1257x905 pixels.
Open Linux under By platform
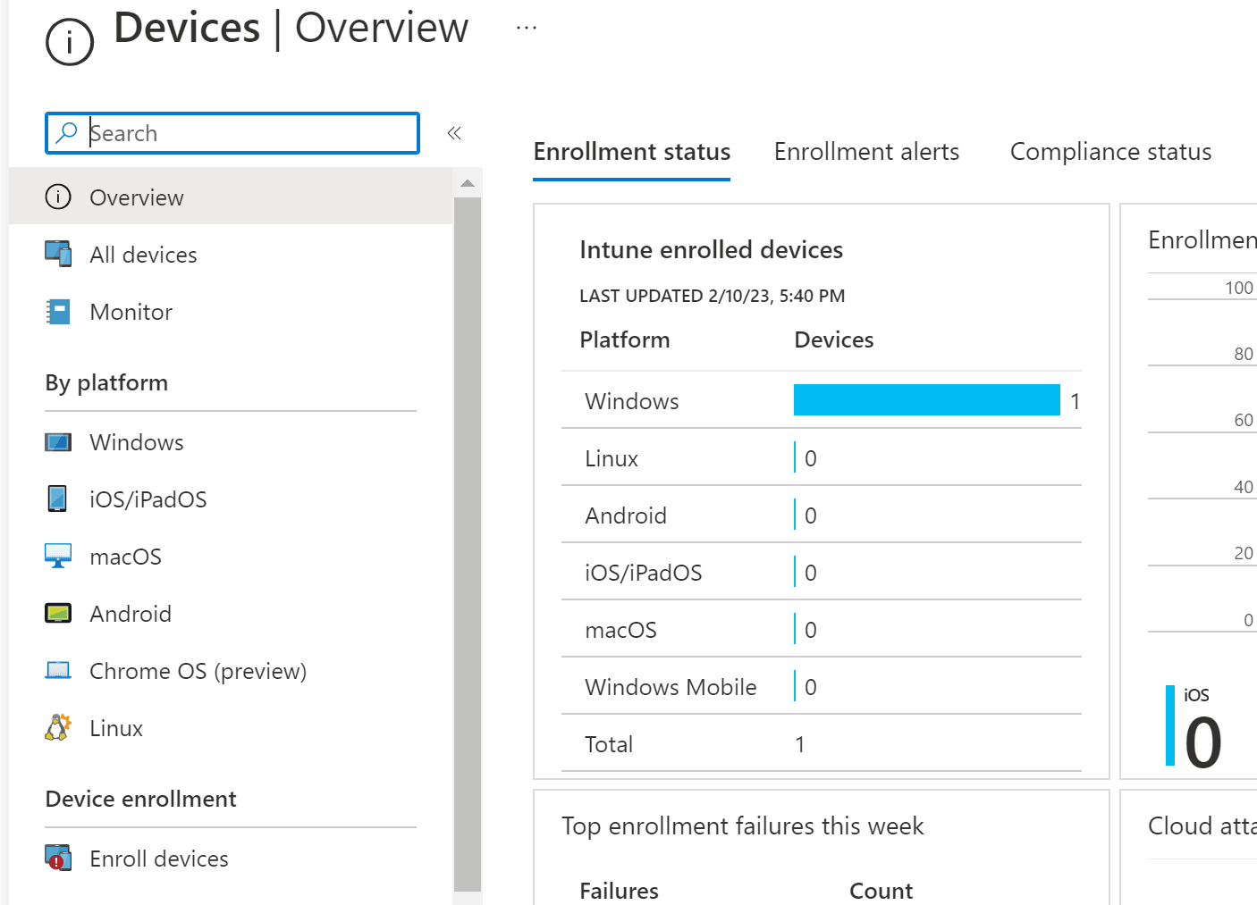pyautogui.click(x=231, y=728)
